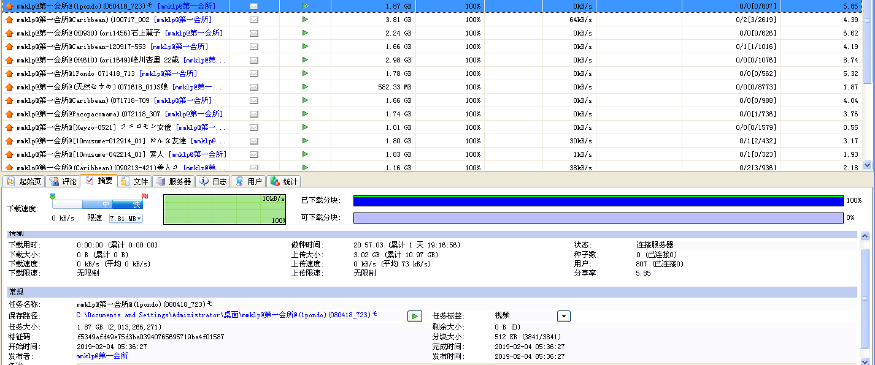Click the green play arrow for HD930 task
This screenshot has width=875, height=365.
click(305, 33)
